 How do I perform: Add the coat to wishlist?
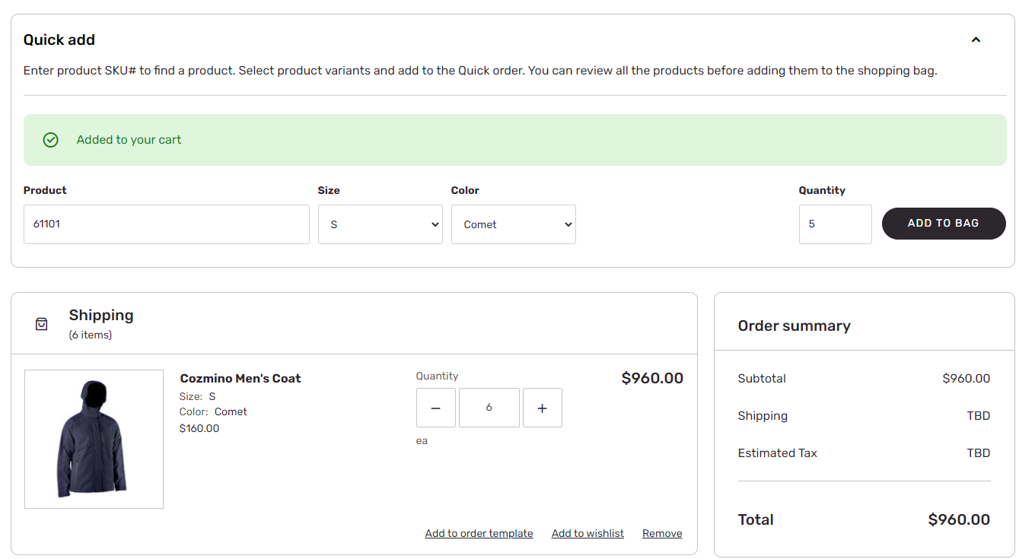tap(588, 533)
